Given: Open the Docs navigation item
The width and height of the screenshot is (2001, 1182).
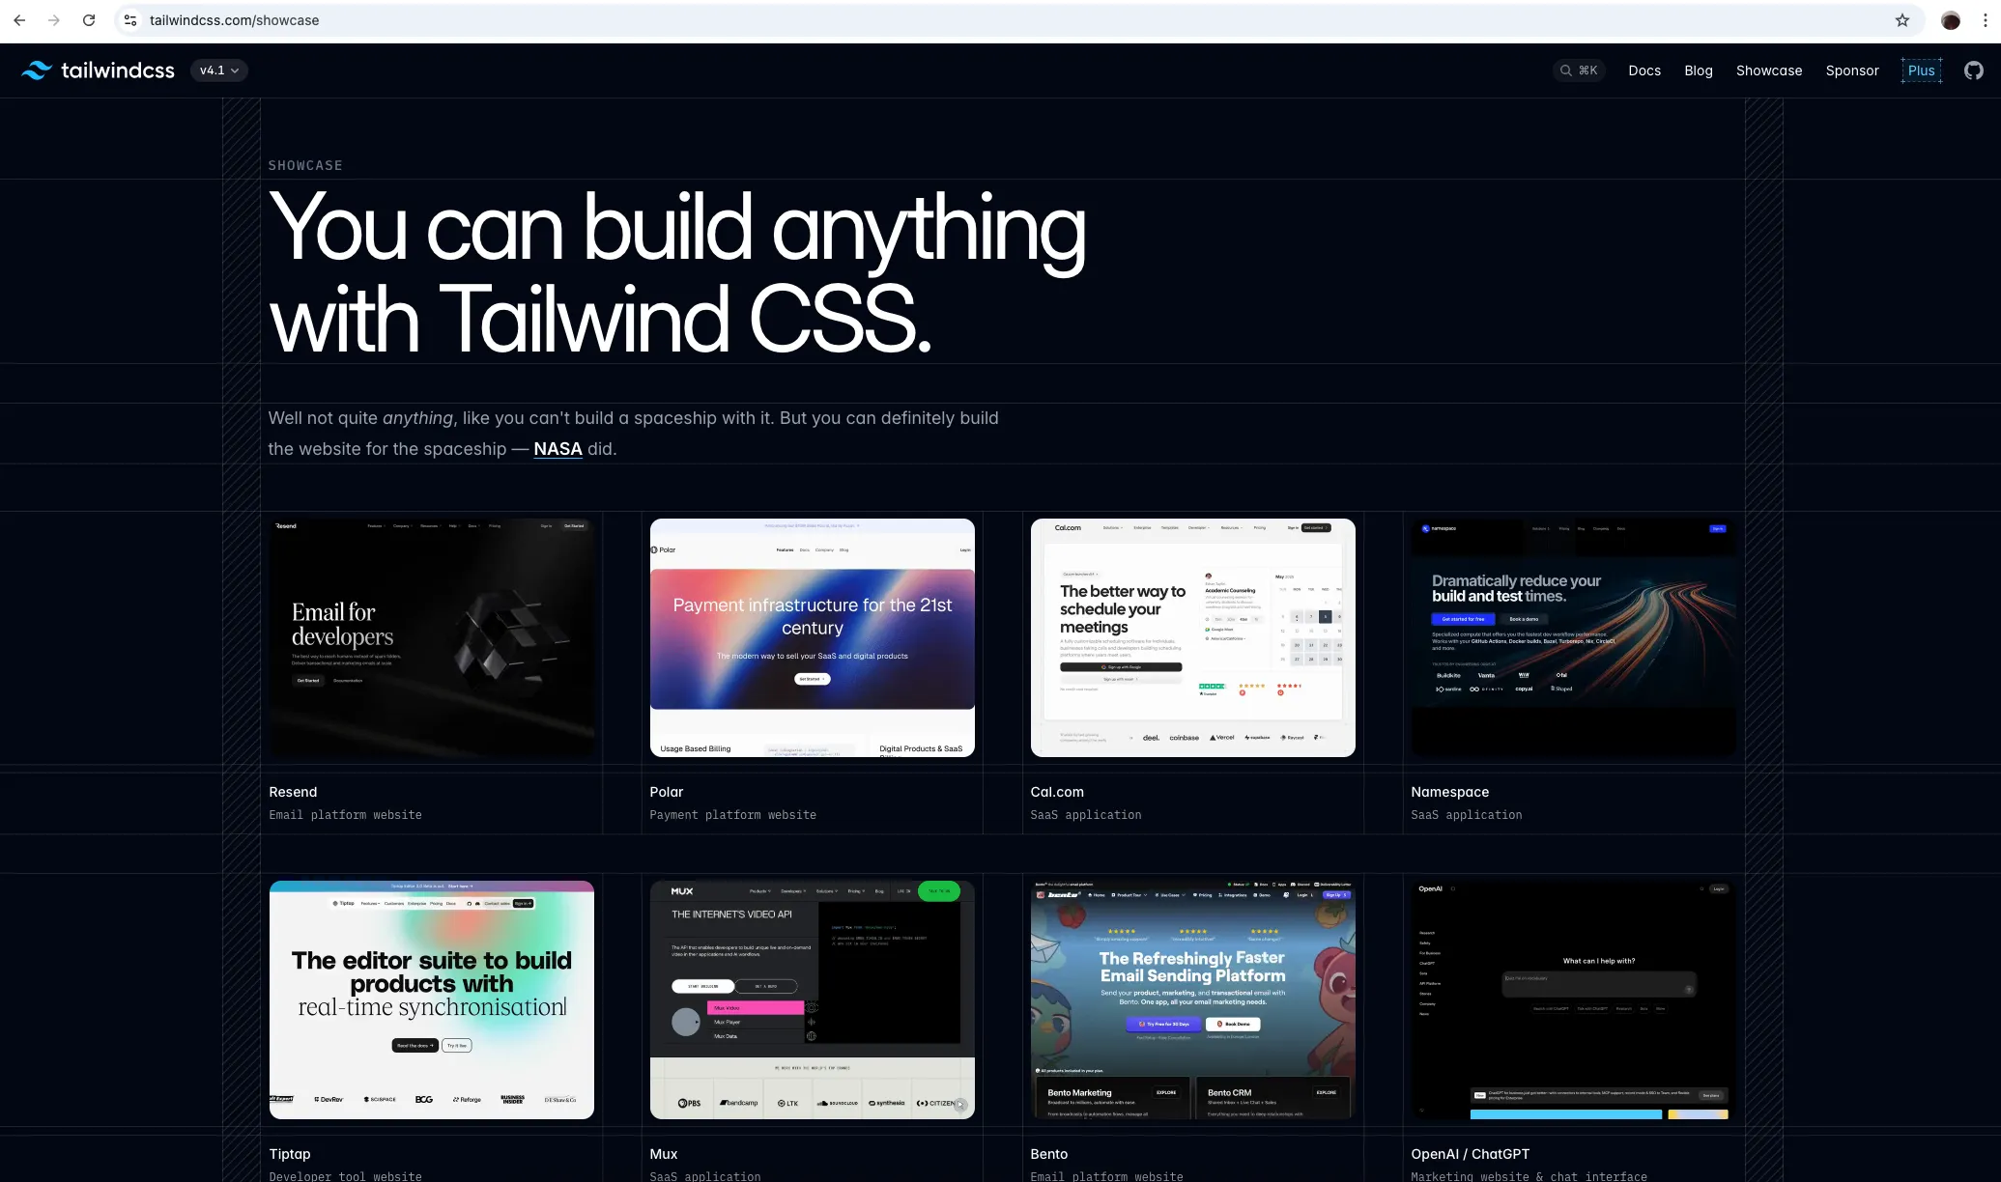Looking at the screenshot, I should 1644,70.
